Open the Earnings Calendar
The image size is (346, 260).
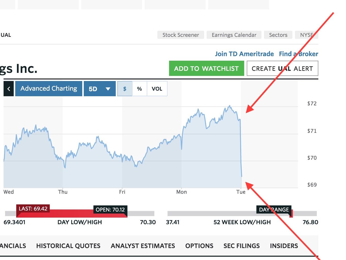tap(234, 35)
